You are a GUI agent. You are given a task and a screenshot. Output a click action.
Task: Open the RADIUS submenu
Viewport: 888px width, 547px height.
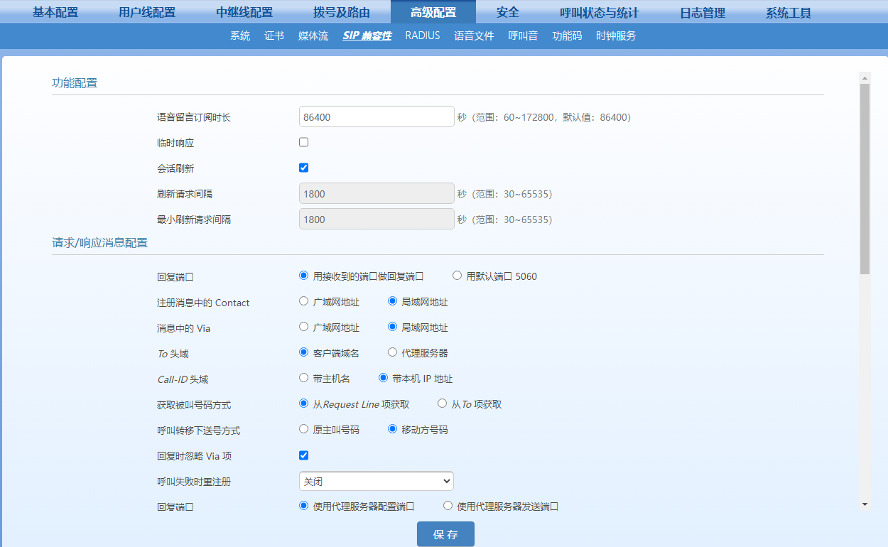pyautogui.click(x=423, y=36)
